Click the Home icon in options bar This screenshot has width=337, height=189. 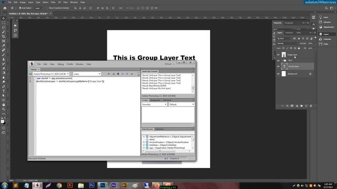(5, 8)
